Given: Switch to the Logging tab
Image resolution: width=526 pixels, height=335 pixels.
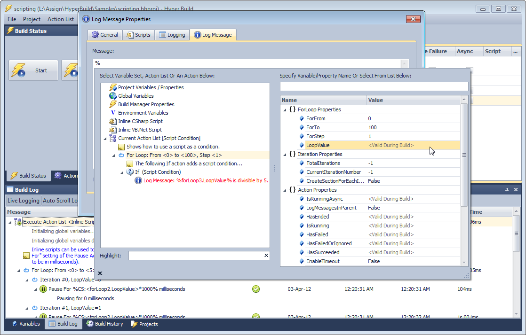Looking at the screenshot, I should click(x=172, y=35).
